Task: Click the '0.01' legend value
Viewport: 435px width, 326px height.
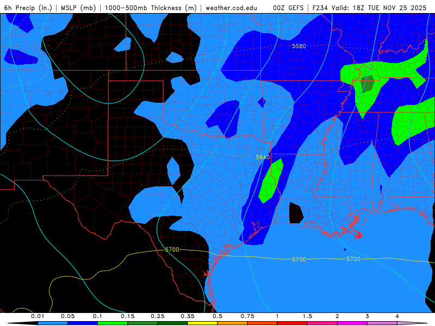Action: pyautogui.click(x=38, y=316)
